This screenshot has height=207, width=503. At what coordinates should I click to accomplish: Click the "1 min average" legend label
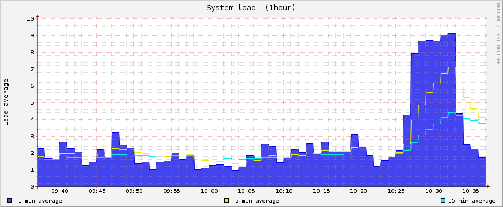[x=40, y=201]
